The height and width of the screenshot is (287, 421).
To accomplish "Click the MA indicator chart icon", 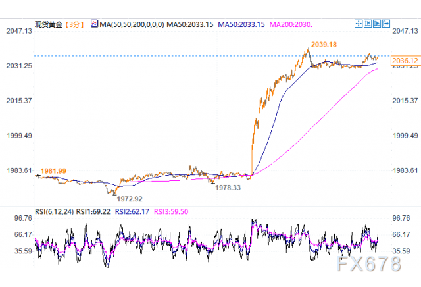I will [94, 24].
